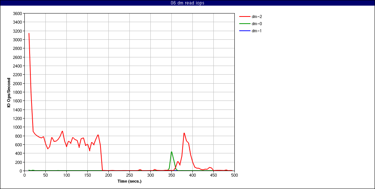Click the 350 x-axis tick label
This screenshot has width=375, height=189.
click(x=171, y=175)
